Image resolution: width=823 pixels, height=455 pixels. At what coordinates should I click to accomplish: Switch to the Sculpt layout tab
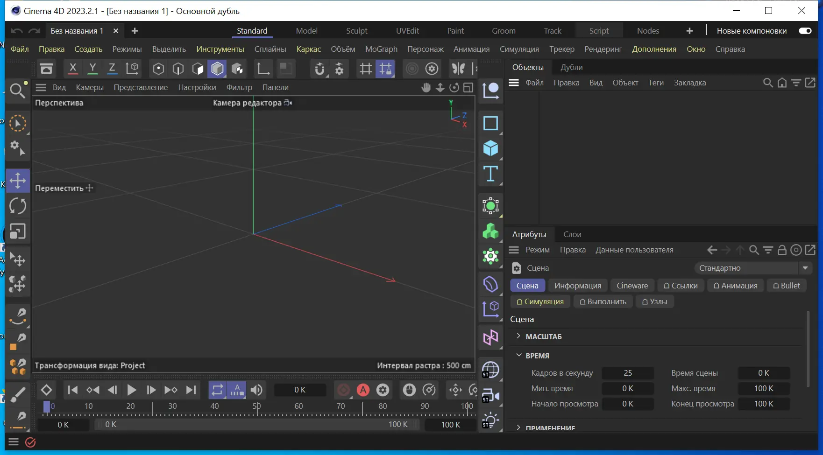pos(356,31)
